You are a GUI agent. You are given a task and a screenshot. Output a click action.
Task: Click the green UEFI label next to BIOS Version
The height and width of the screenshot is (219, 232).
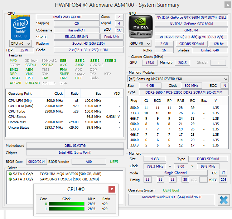point(114,162)
